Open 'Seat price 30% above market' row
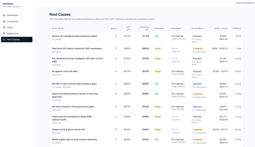255x147 pixels. pos(146,50)
